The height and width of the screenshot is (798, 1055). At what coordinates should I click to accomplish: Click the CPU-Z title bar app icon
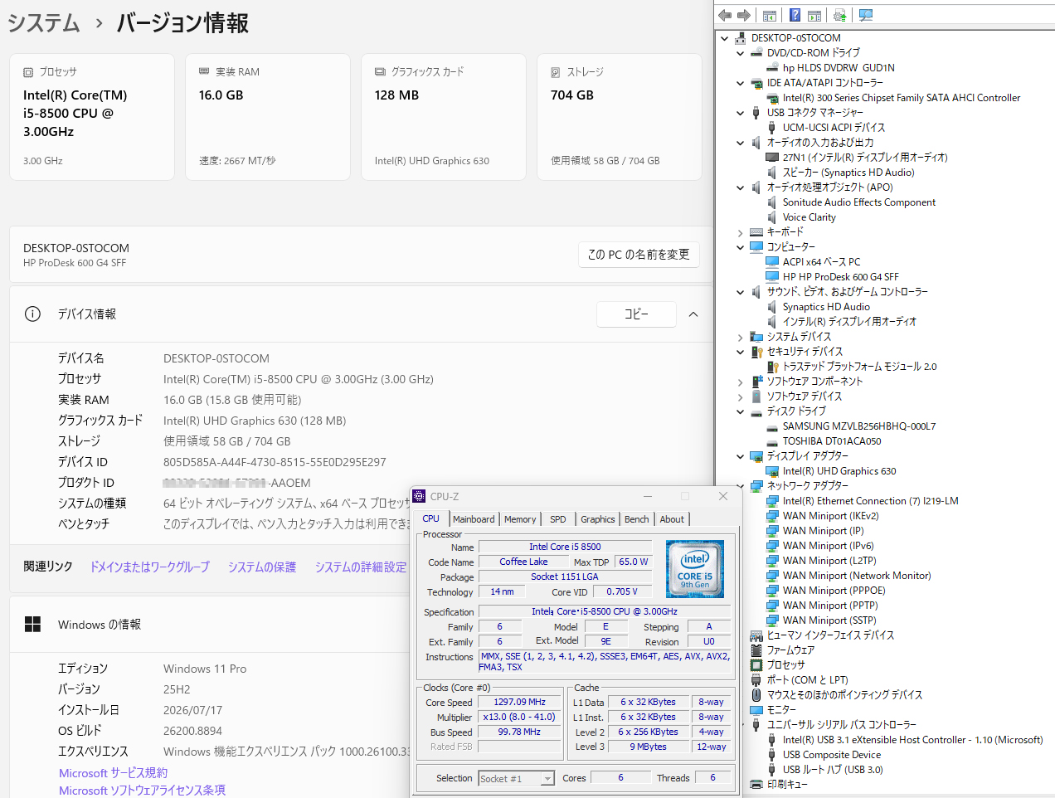(420, 496)
